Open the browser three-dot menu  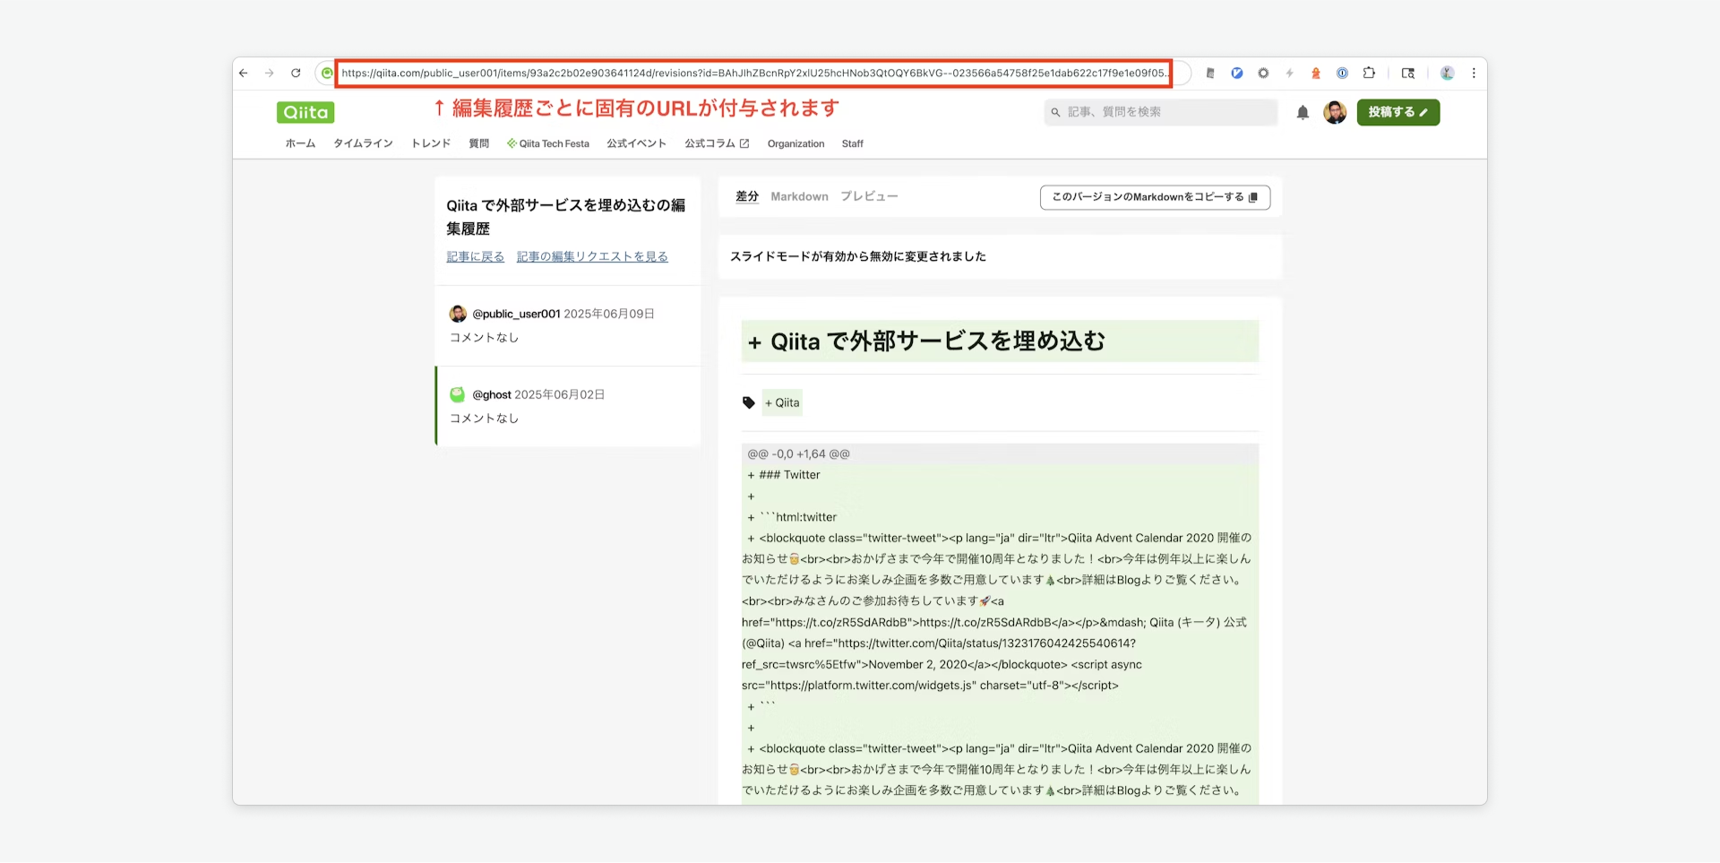(1474, 73)
